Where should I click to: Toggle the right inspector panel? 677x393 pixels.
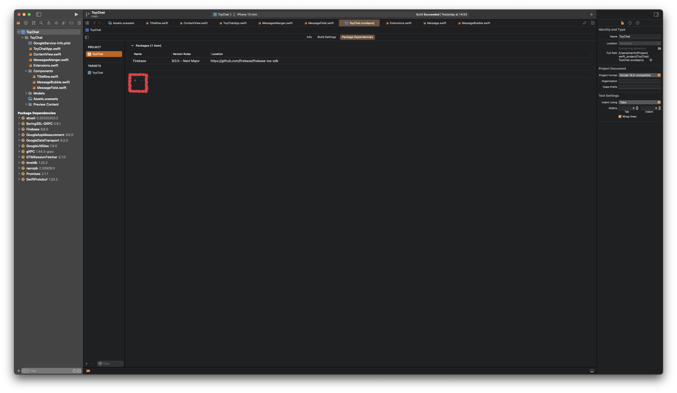(x=656, y=14)
